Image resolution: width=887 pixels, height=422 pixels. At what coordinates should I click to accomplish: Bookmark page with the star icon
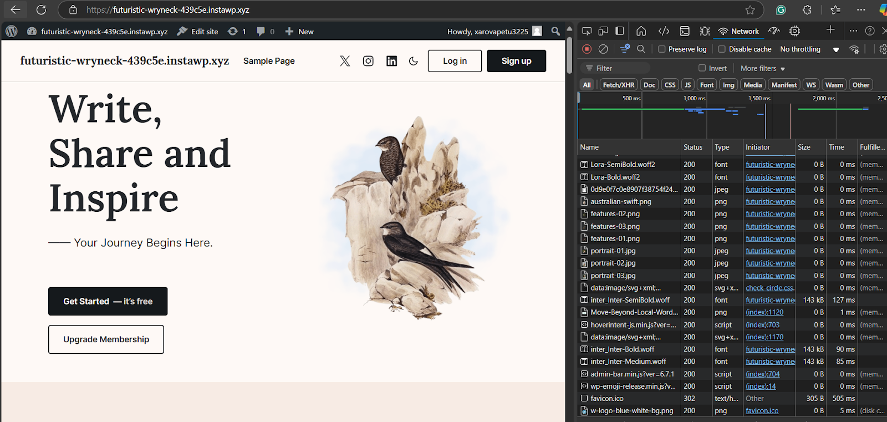(750, 9)
